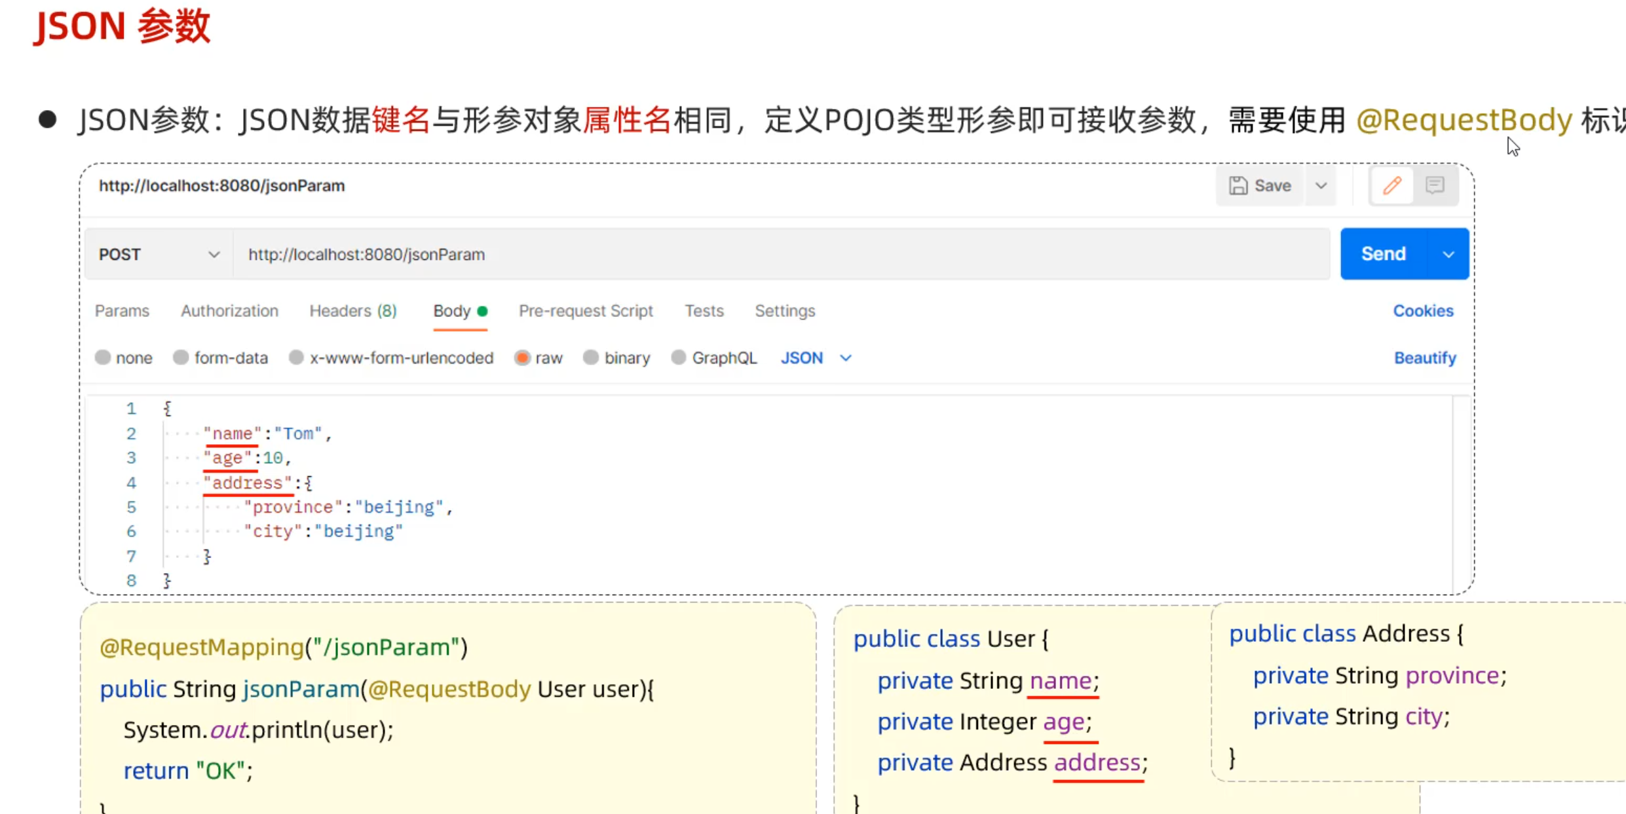Click the private String city; line
1626x814 pixels.
tap(1352, 716)
